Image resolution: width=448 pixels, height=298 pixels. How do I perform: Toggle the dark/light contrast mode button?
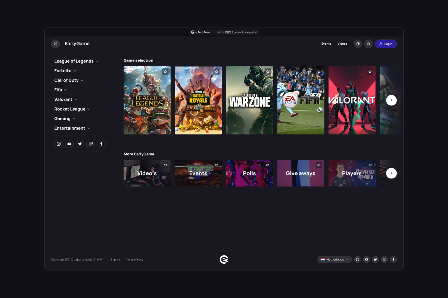[358, 44]
